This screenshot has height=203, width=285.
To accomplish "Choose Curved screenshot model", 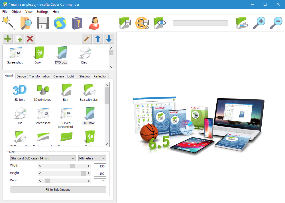I will pos(66,118).
